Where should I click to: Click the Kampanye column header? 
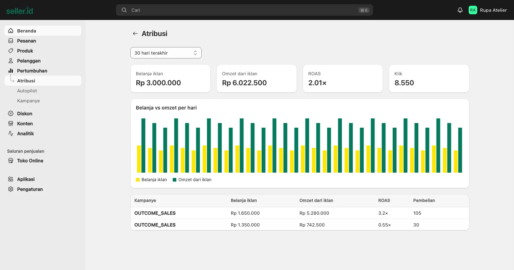pos(145,200)
